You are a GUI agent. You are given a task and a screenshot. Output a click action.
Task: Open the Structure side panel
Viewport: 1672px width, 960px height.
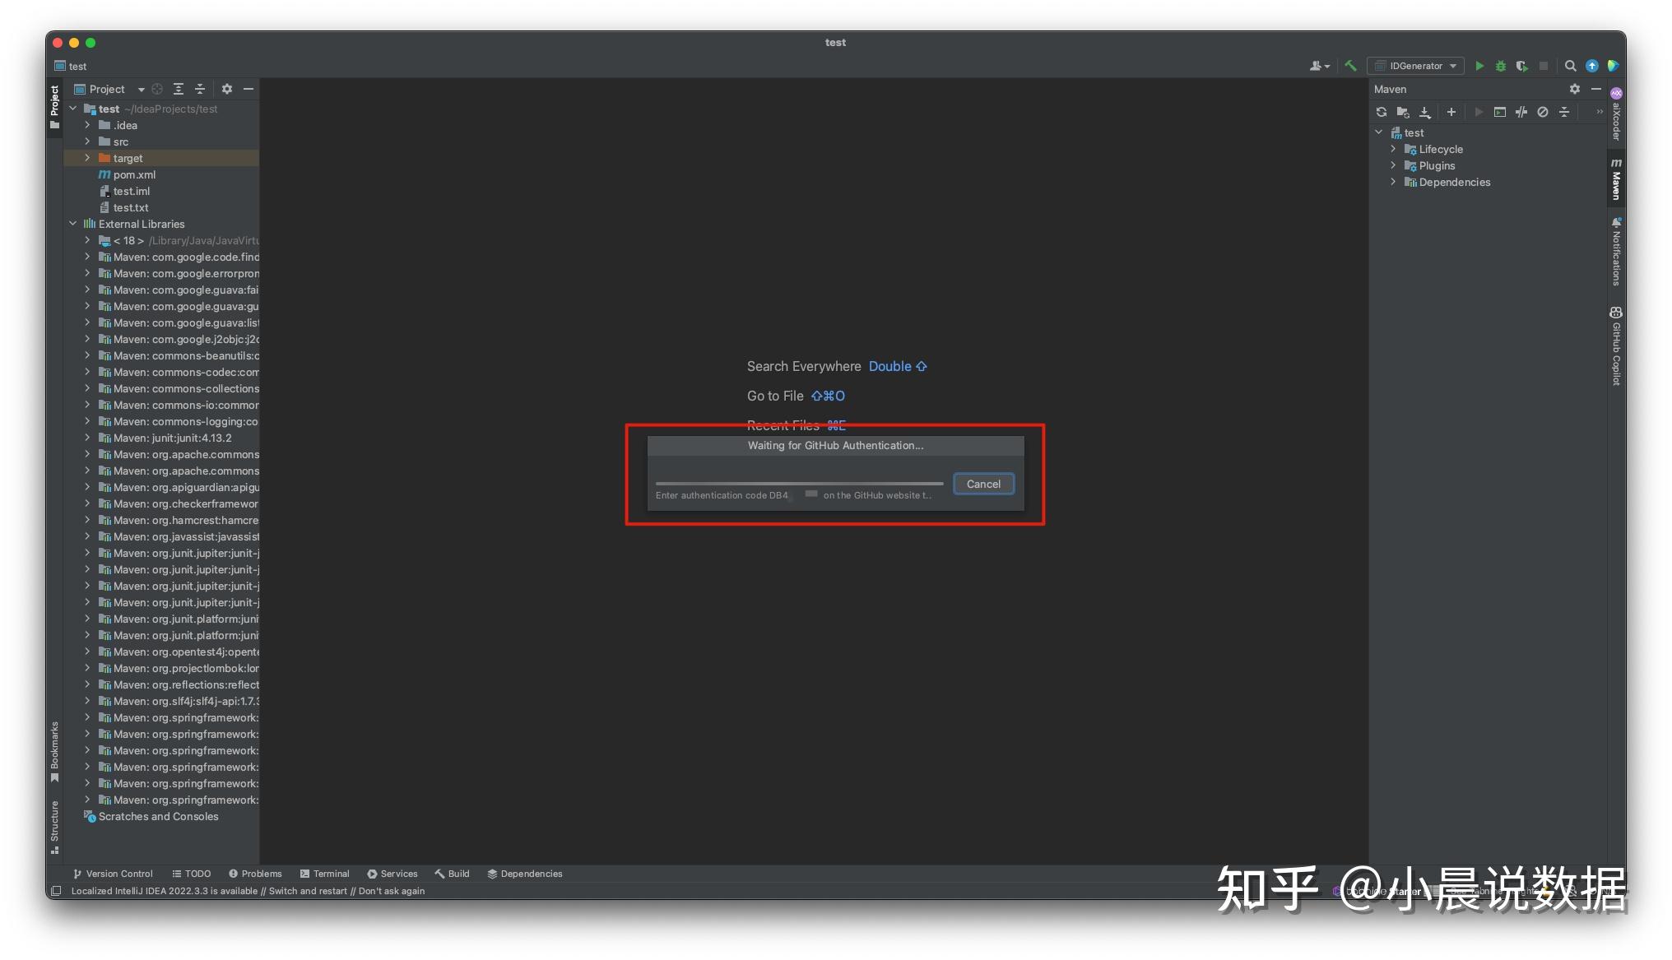click(x=54, y=826)
